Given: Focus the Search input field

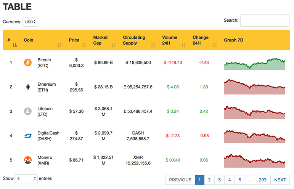Looking at the screenshot, I should click(265, 21).
